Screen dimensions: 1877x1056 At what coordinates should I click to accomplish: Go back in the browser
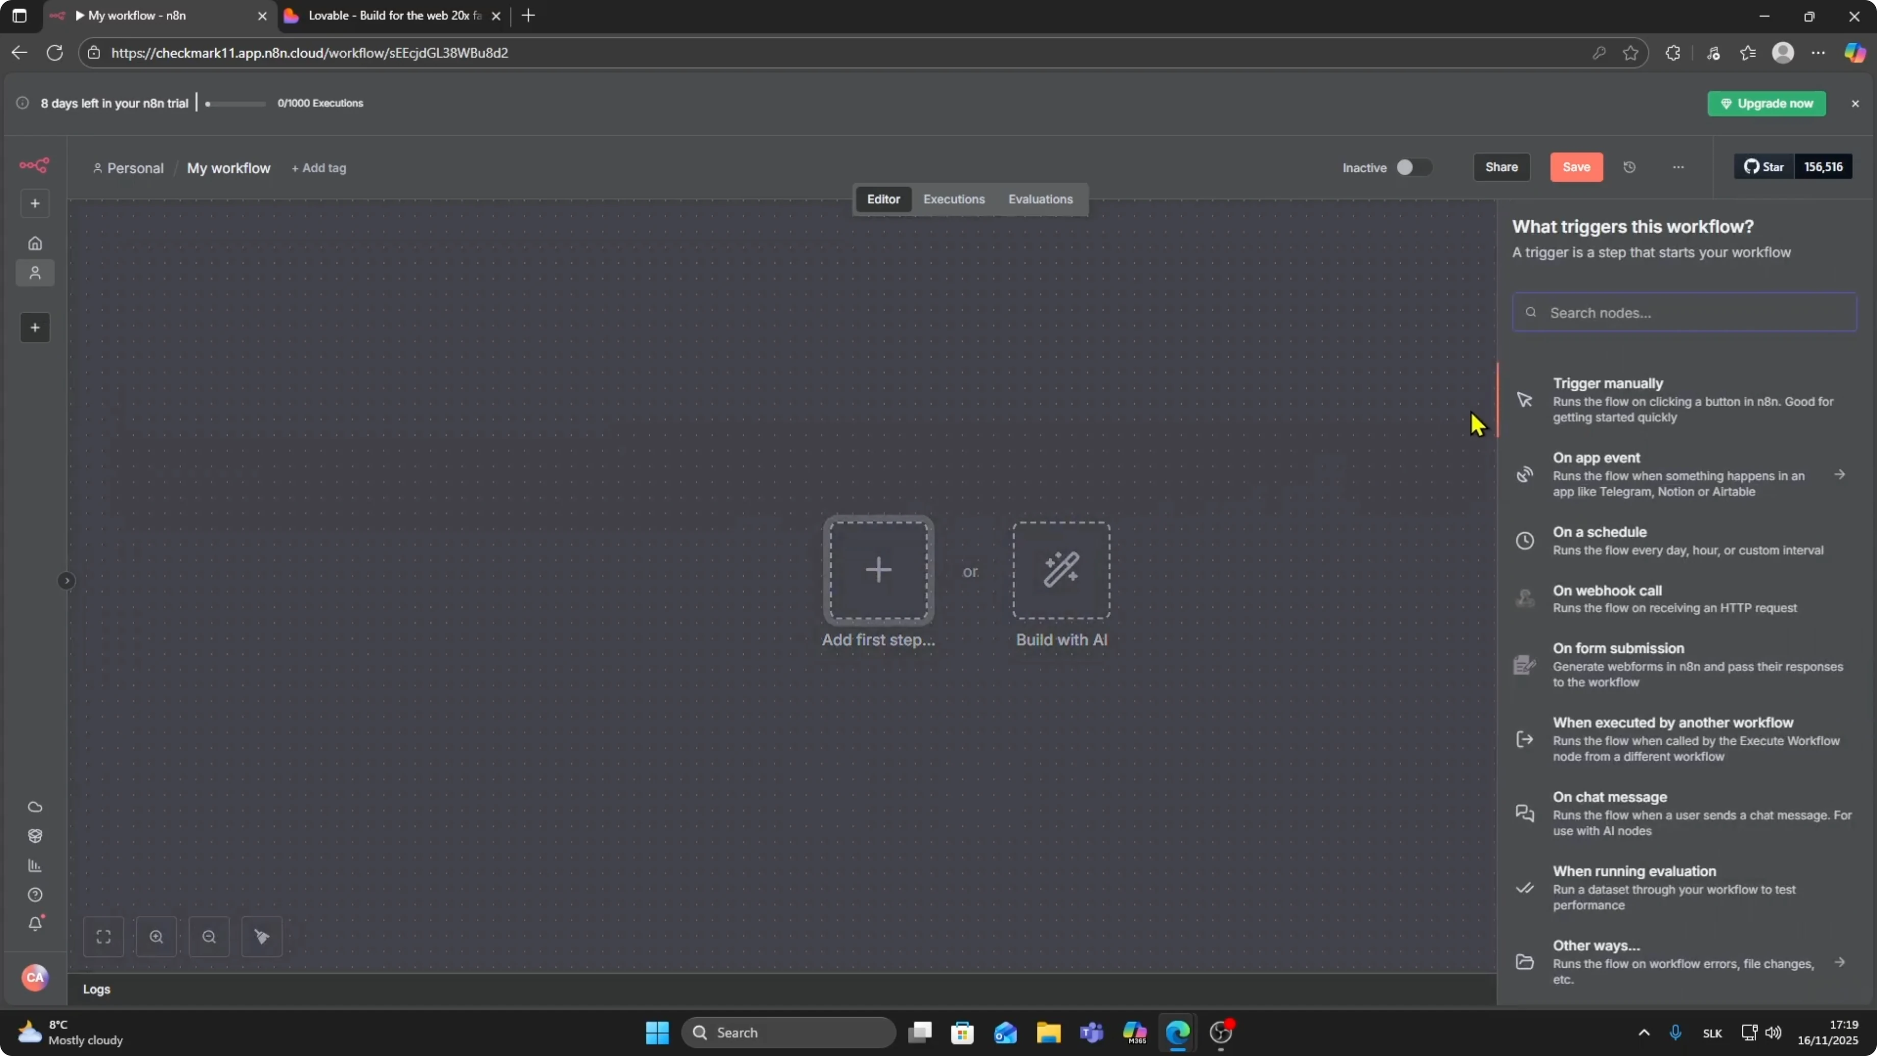(19, 53)
